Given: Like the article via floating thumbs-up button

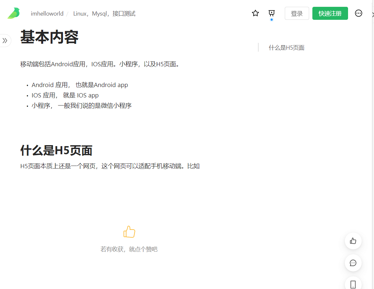Looking at the screenshot, I should (x=353, y=241).
